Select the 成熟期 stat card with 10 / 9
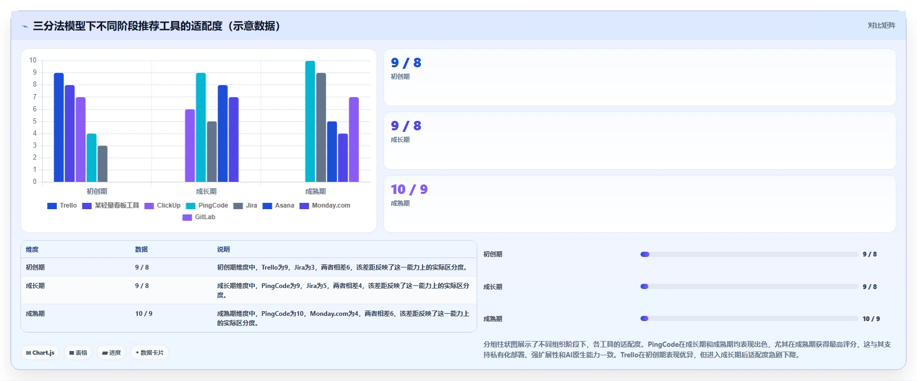917x381 pixels. (639, 204)
